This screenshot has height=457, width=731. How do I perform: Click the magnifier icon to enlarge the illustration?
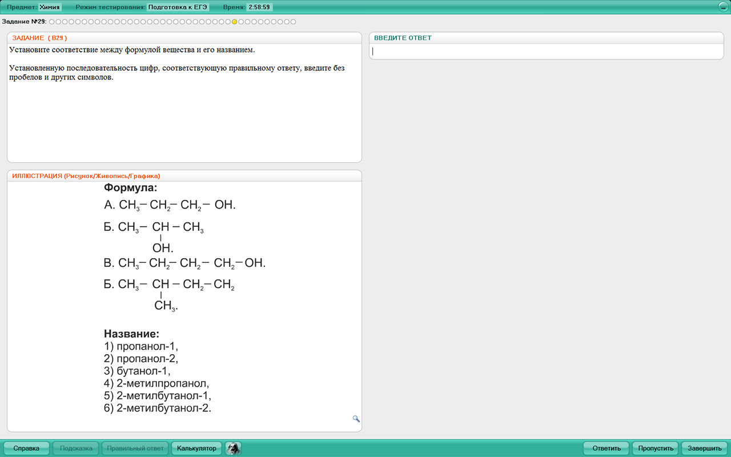[356, 419]
